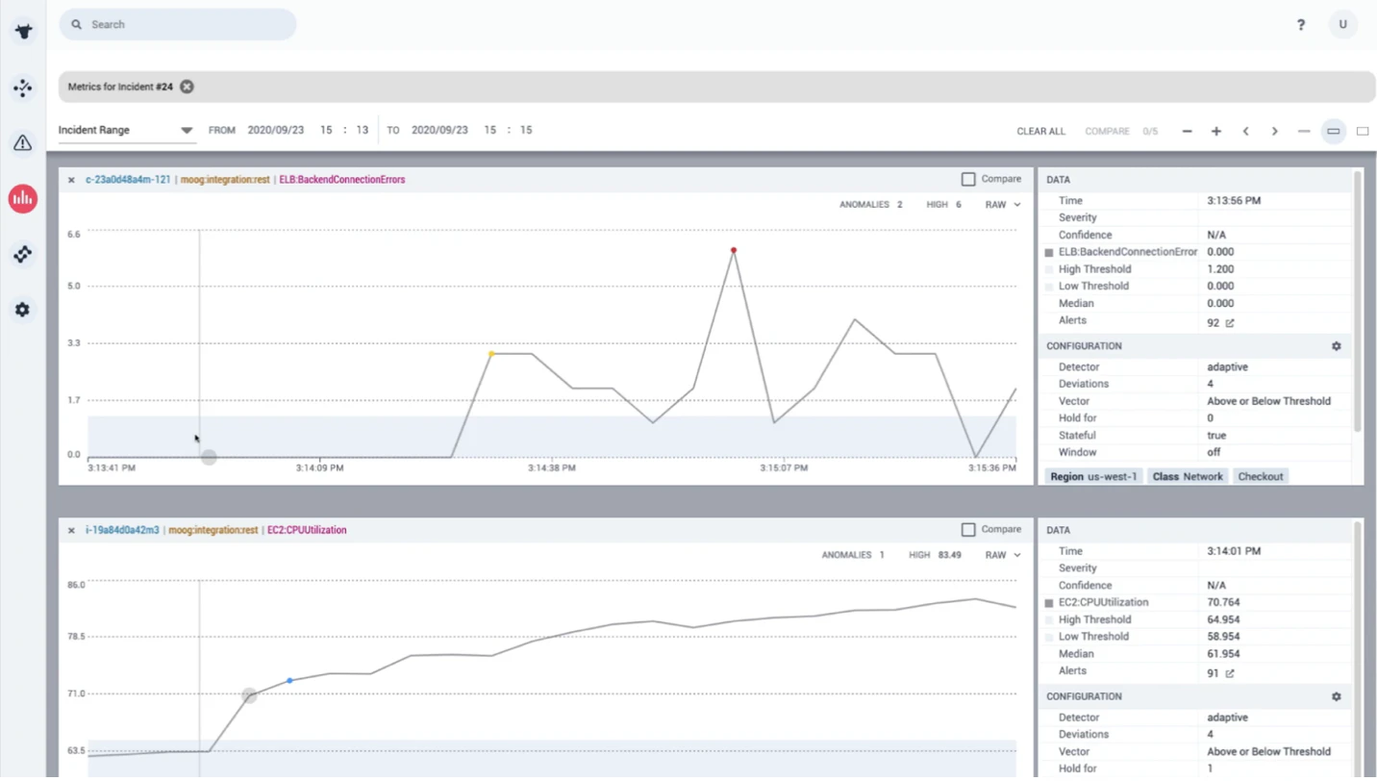Select the Region us-west-1 tag
Image resolution: width=1377 pixels, height=781 pixels.
1093,475
